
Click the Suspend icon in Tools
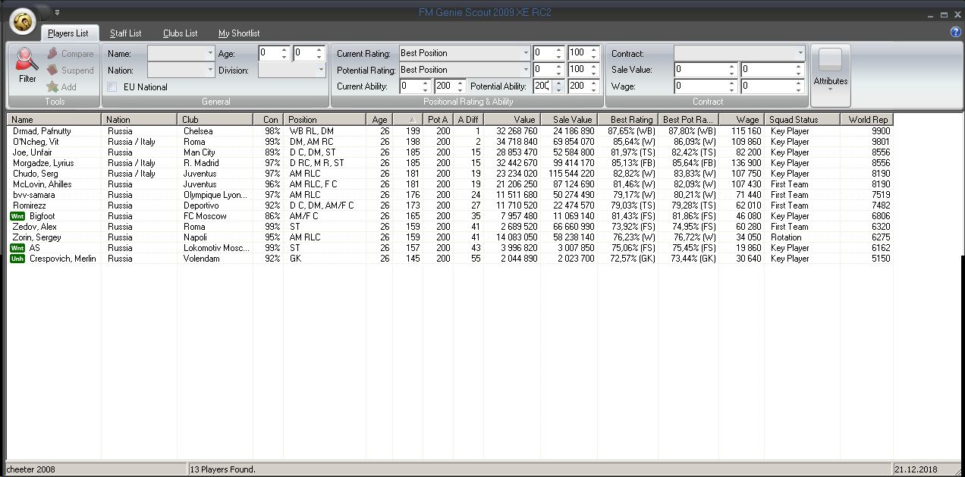click(x=52, y=70)
